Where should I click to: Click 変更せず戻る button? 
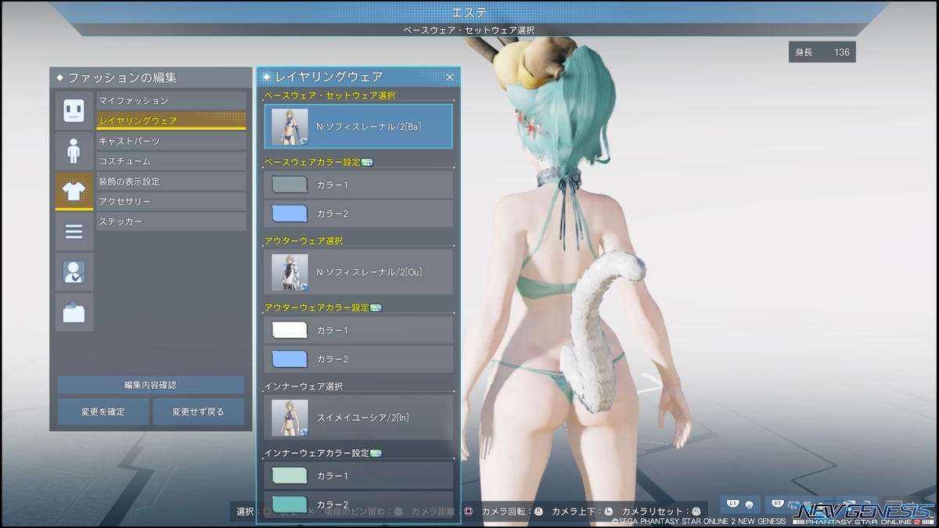(x=198, y=411)
